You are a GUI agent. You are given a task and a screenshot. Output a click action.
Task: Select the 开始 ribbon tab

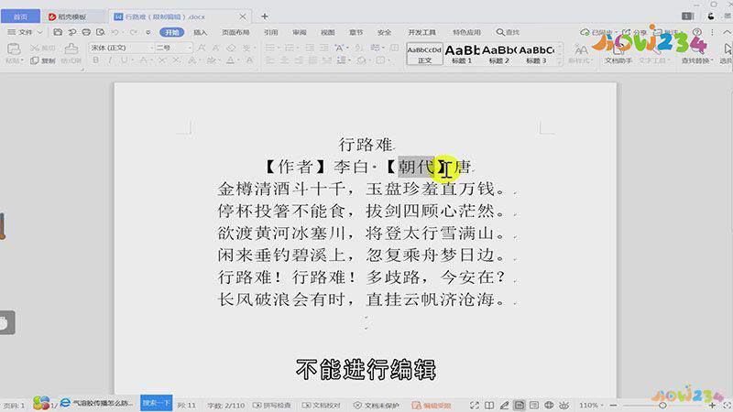tap(171, 32)
